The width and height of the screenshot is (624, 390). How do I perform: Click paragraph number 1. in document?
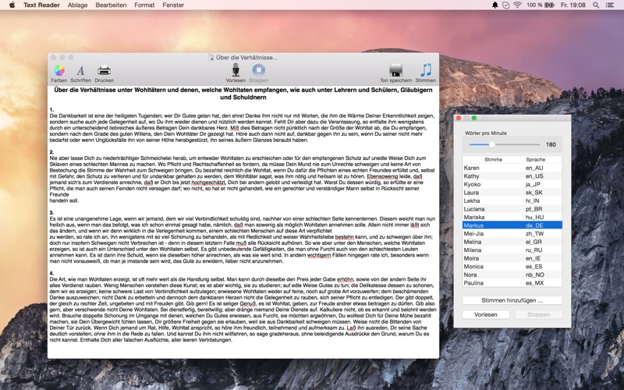pyautogui.click(x=51, y=109)
